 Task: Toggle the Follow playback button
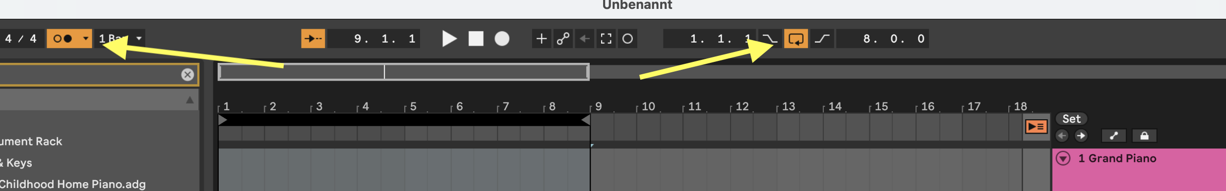point(313,39)
